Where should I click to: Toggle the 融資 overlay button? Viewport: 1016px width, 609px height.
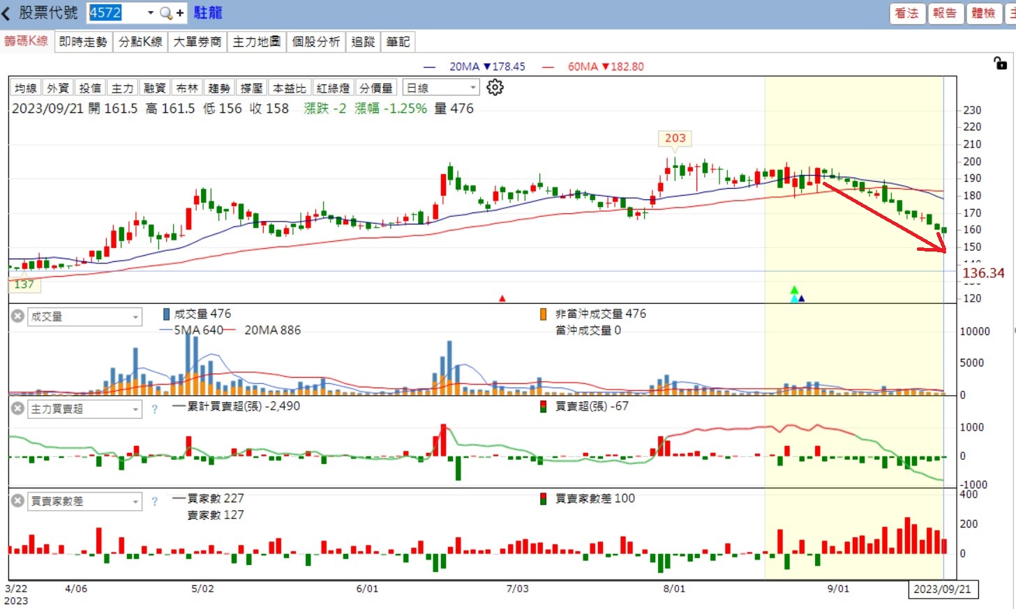coord(154,88)
